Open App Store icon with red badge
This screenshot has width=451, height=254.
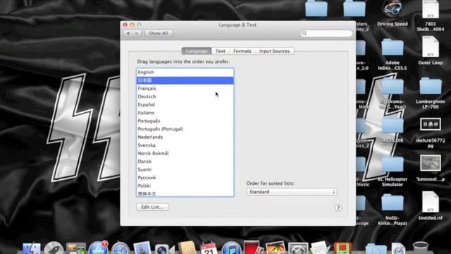(x=99, y=248)
